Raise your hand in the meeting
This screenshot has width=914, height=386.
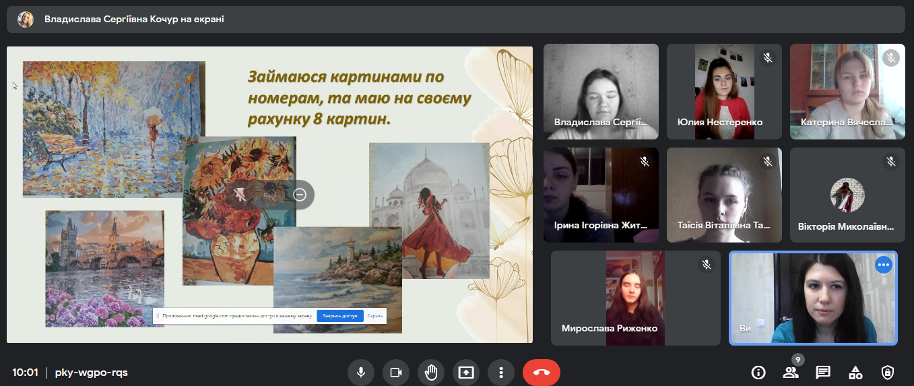point(431,372)
